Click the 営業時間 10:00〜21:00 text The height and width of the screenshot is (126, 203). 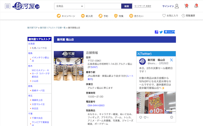coord(95,97)
